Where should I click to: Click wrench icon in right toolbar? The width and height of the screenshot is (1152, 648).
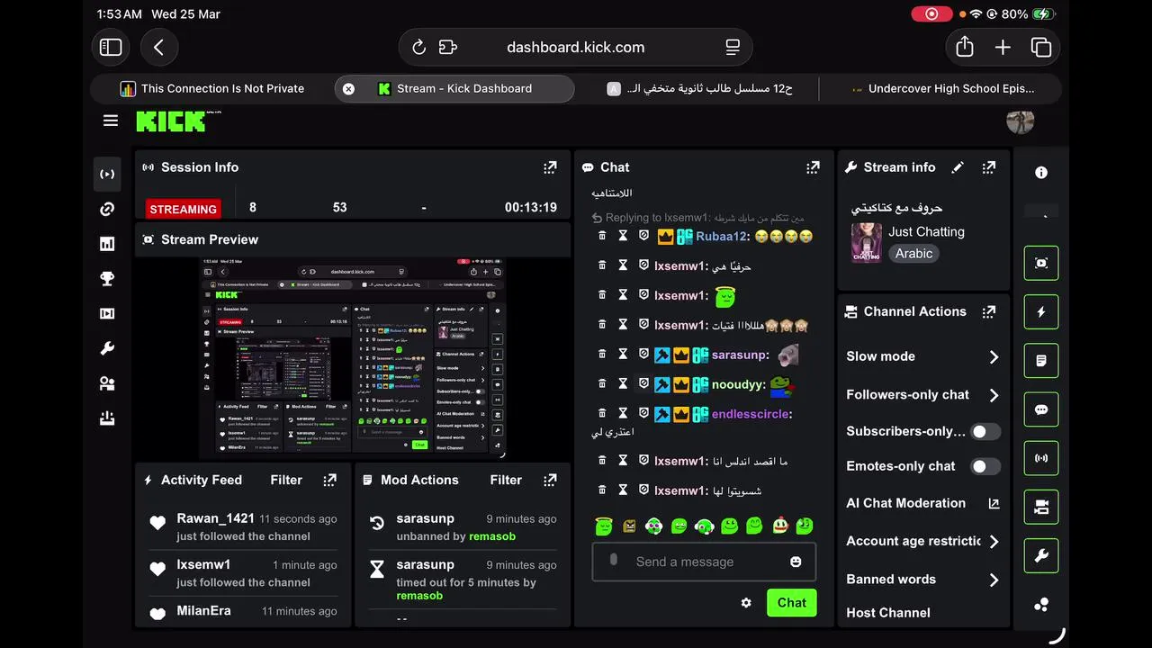pyautogui.click(x=1041, y=556)
